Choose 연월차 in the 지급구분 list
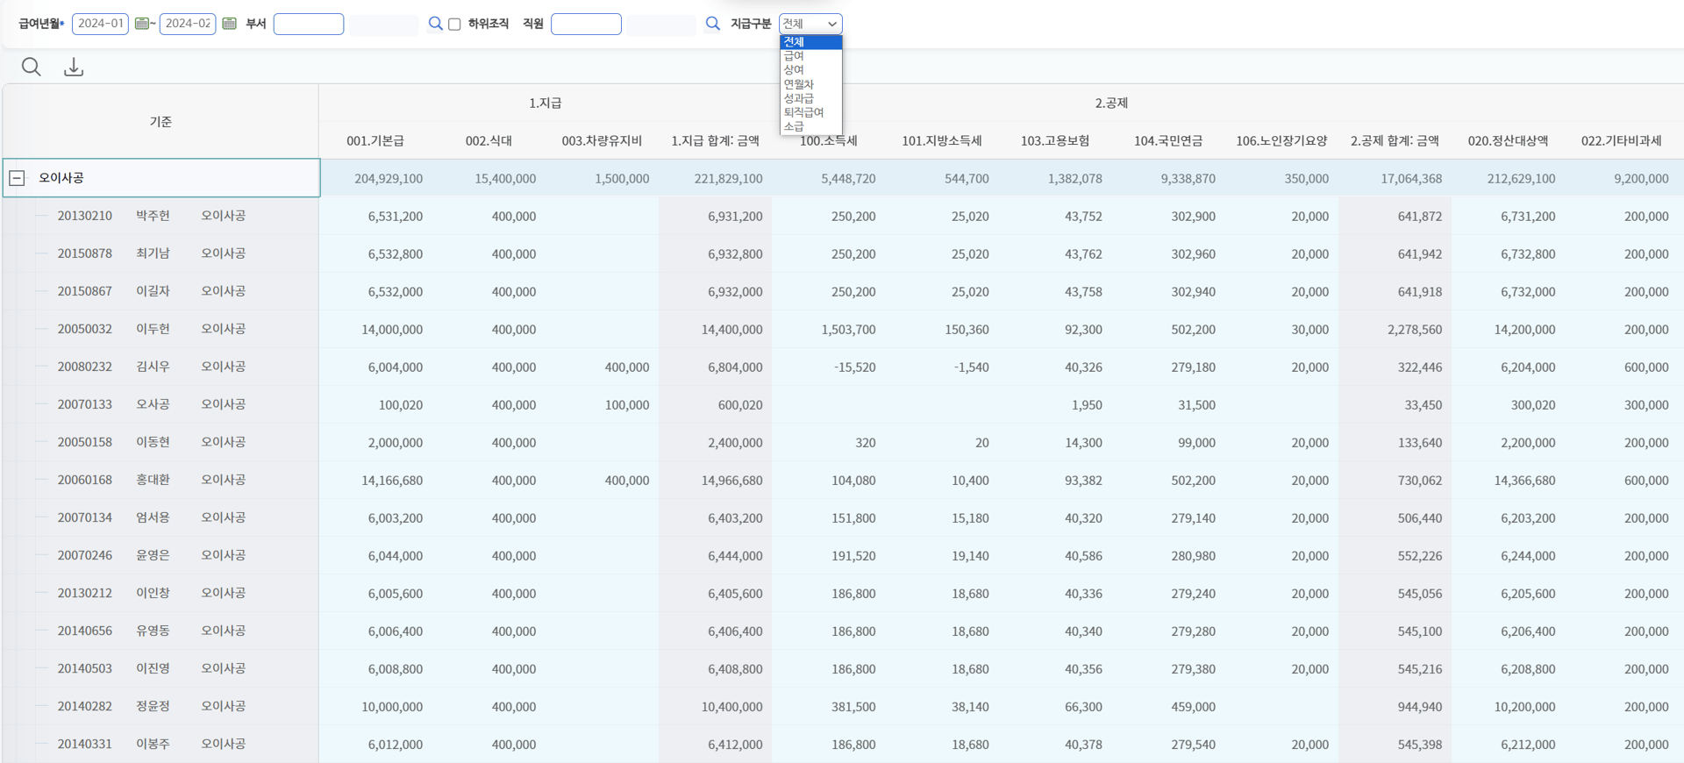 pyautogui.click(x=811, y=84)
